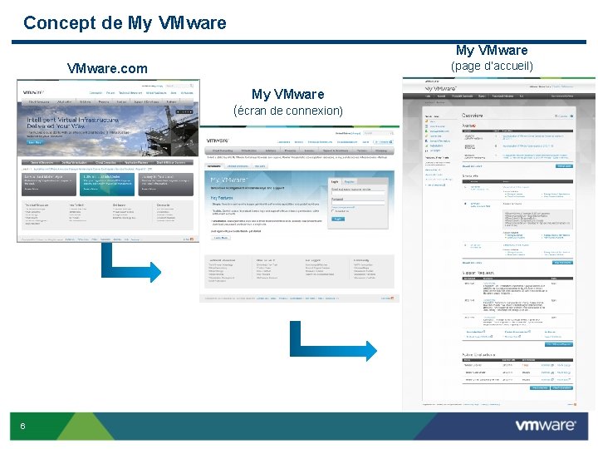Viewport: 598px width, 449px height.
Task: Click the hero banner carousel slide controls
Action: coord(184,112)
